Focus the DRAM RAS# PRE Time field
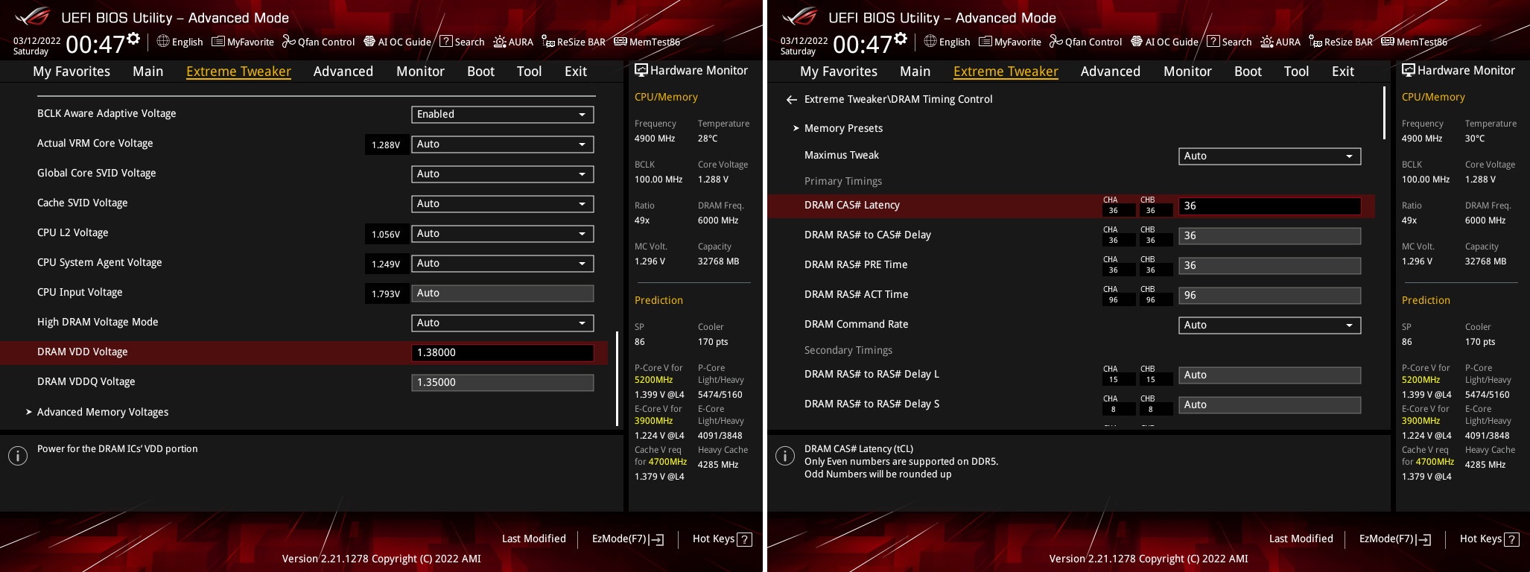Viewport: 1530px width, 572px height. (1269, 265)
